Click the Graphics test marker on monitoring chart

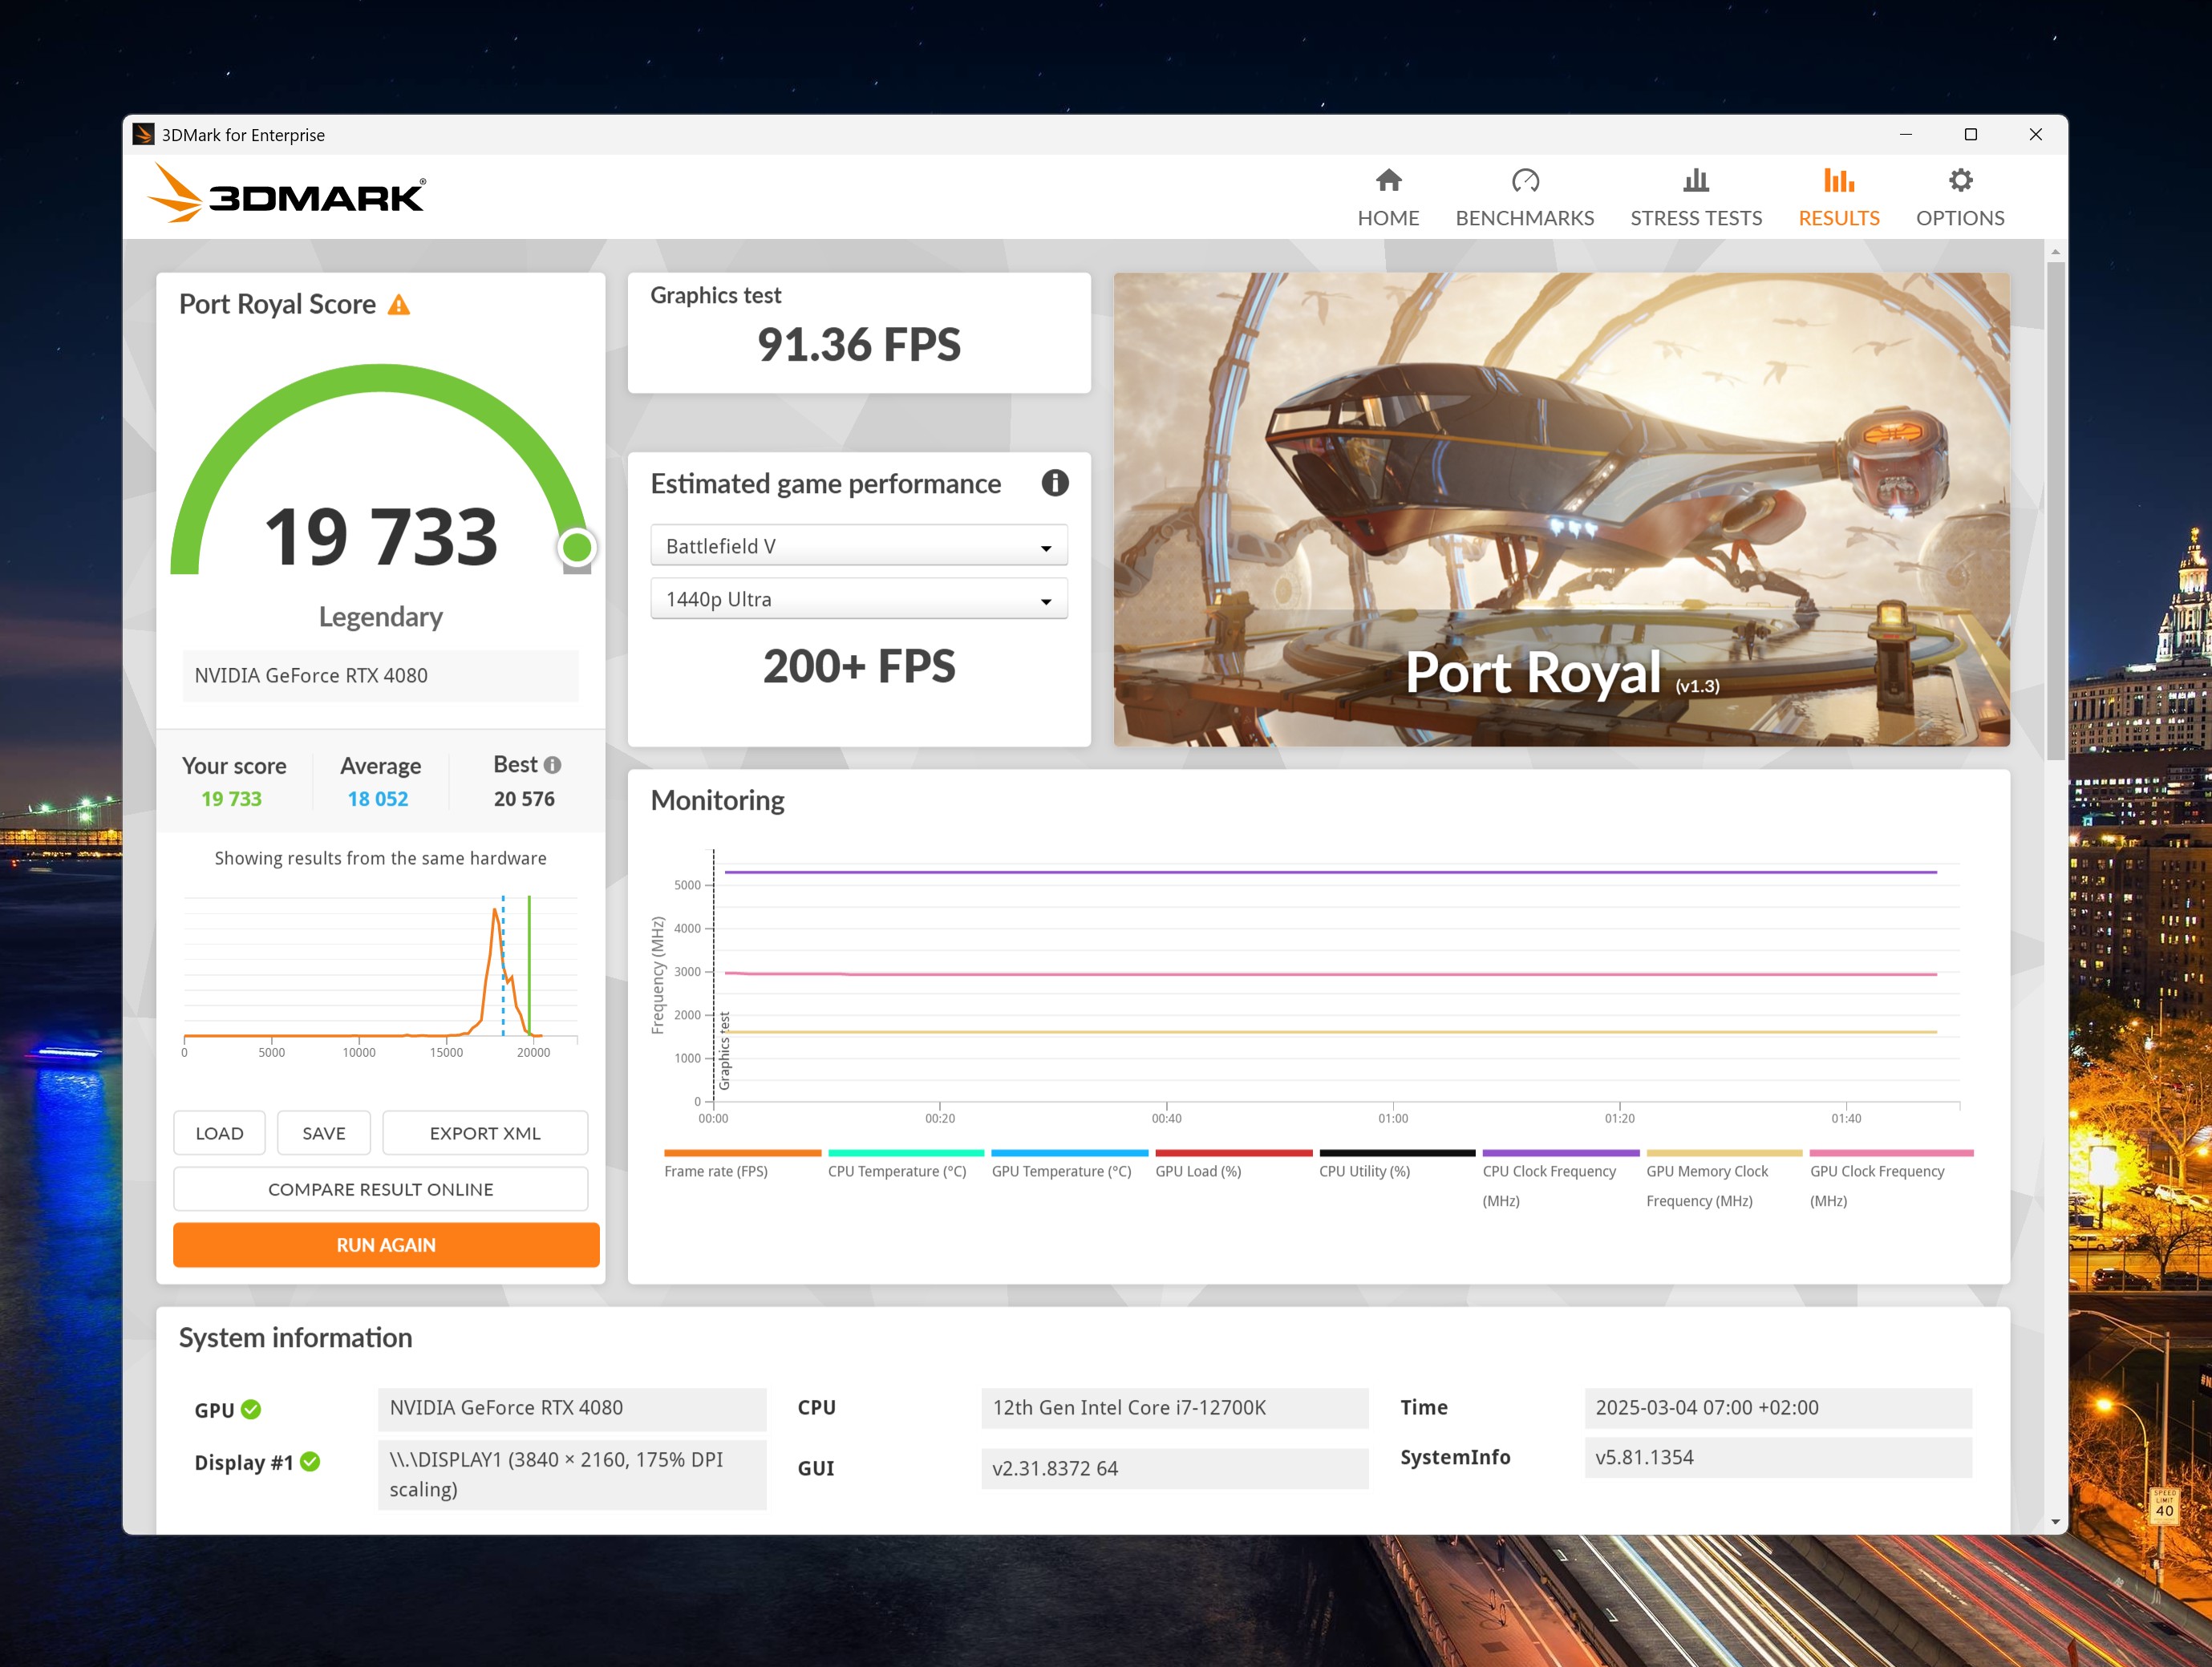(724, 1050)
